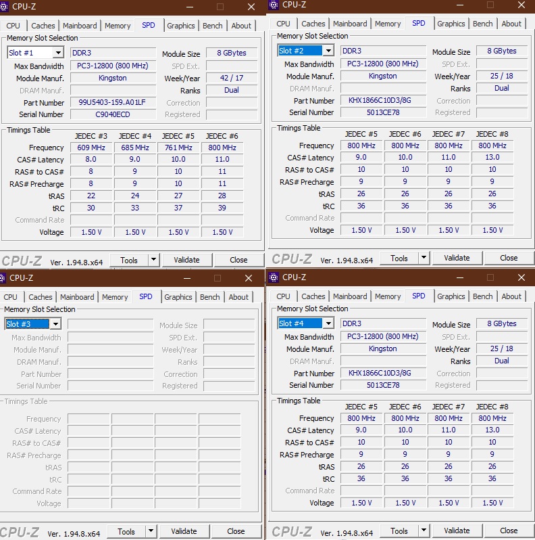Image resolution: width=535 pixels, height=540 pixels.
Task: Open Graphics tab in Slot #3 window
Action: click(x=178, y=297)
